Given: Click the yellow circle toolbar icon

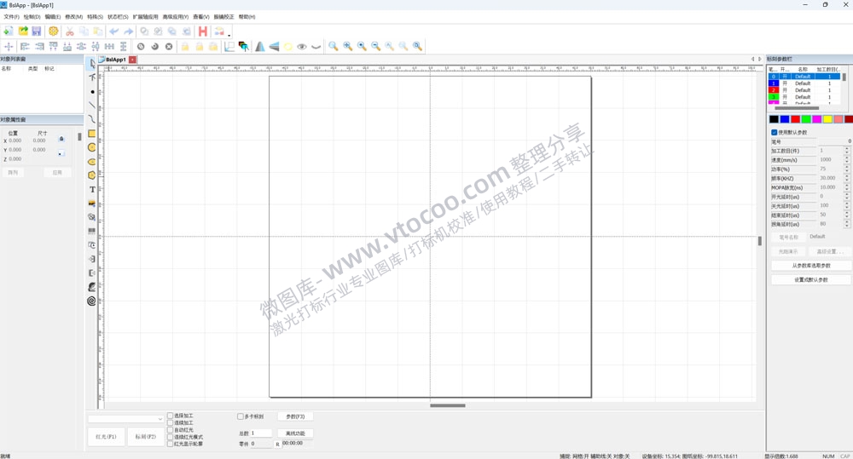Looking at the screenshot, I should [x=288, y=47].
